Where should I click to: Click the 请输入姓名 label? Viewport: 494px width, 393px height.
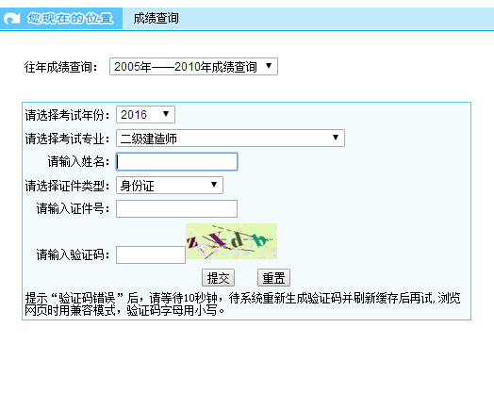coord(78,162)
